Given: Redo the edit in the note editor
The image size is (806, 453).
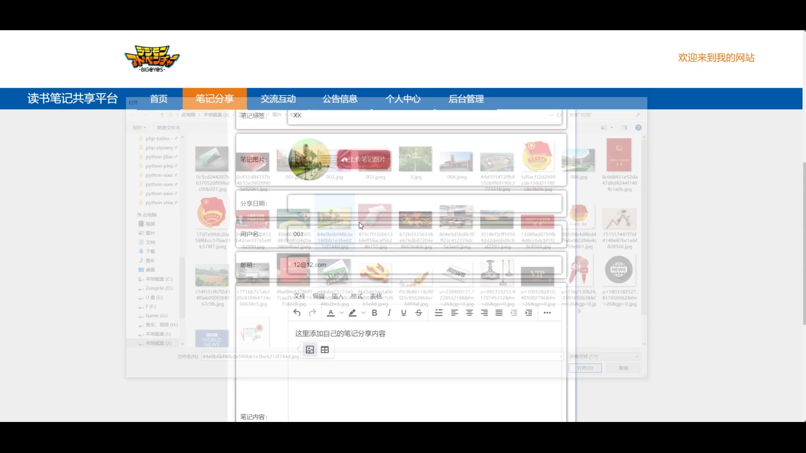Looking at the screenshot, I should pyautogui.click(x=312, y=313).
